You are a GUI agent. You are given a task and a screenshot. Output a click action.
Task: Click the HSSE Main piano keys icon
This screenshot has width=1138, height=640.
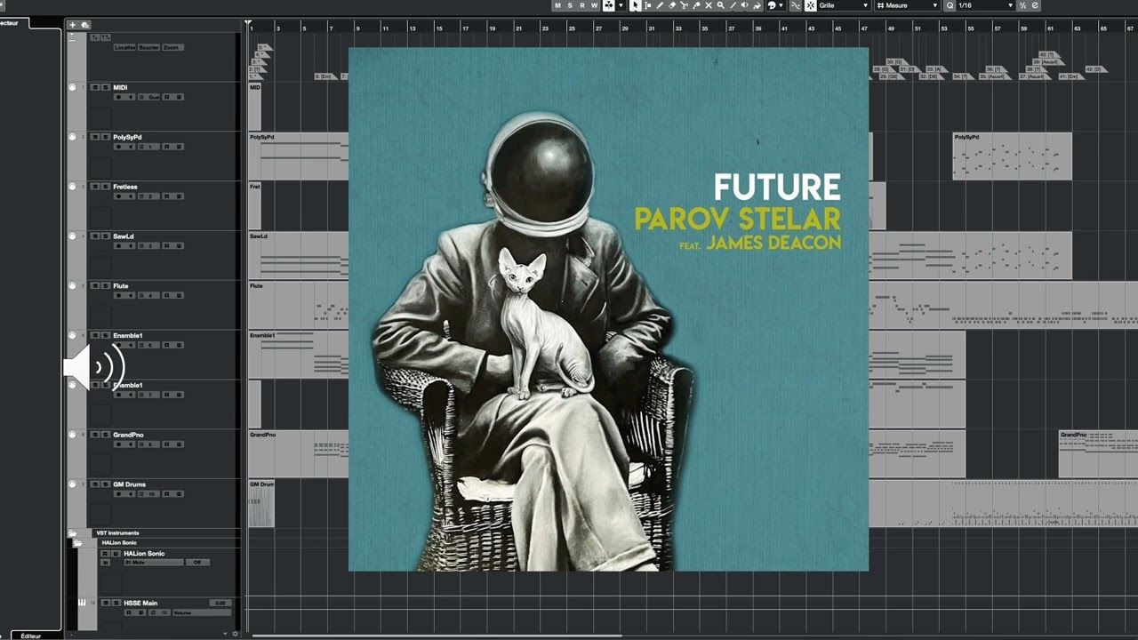click(x=82, y=603)
